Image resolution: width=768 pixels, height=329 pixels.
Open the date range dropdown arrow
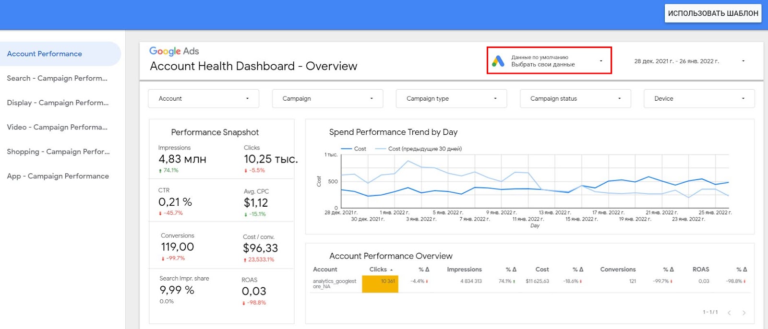coord(744,61)
